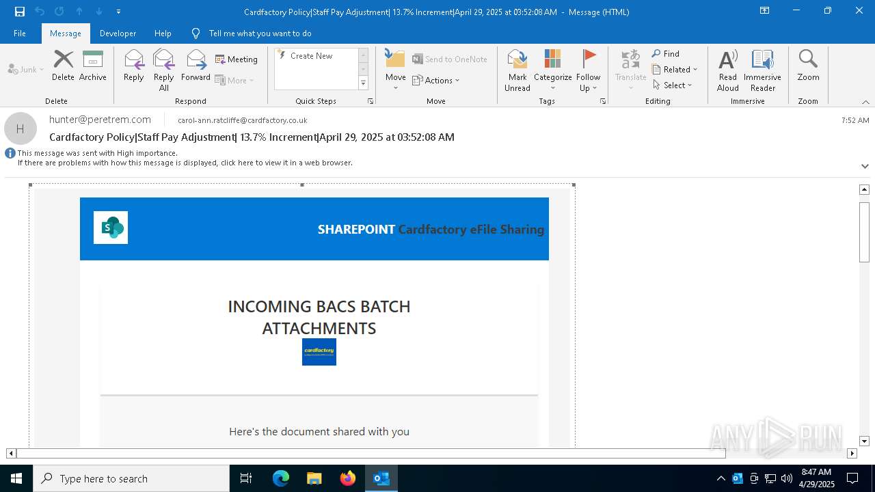Expand the More respond options
Image resolution: width=875 pixels, height=492 pixels.
pyautogui.click(x=234, y=80)
